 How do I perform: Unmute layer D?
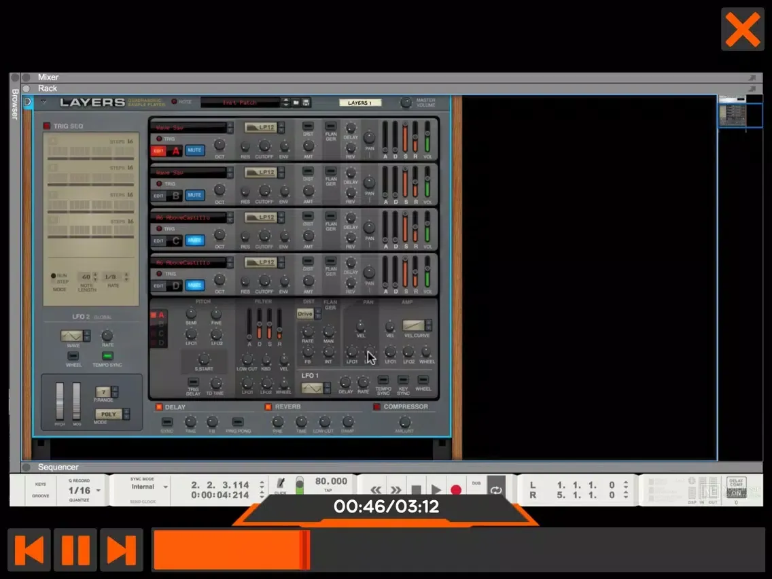[x=194, y=285]
